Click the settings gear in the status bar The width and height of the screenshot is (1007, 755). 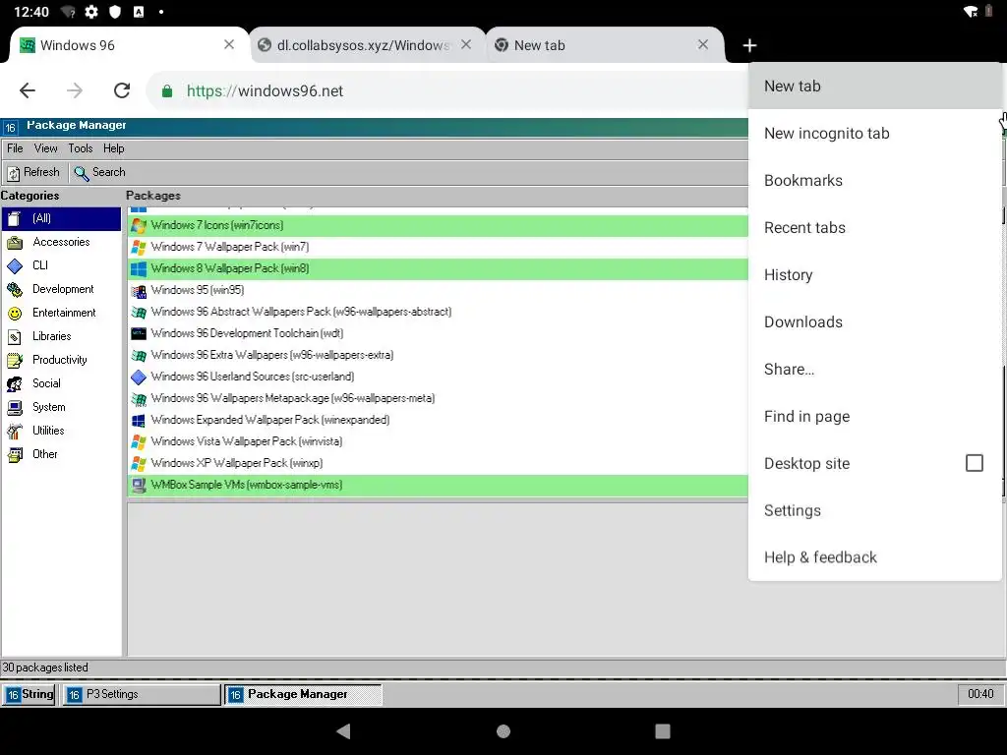coord(91,12)
